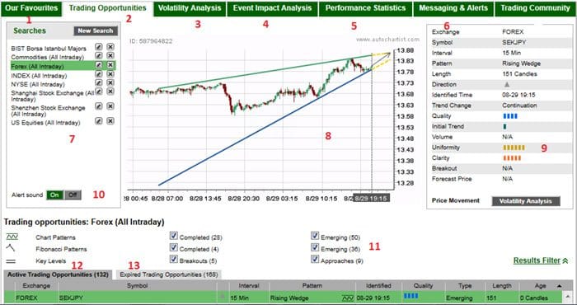Edit the BIST Borsa Istanbul Majors search

(99, 47)
